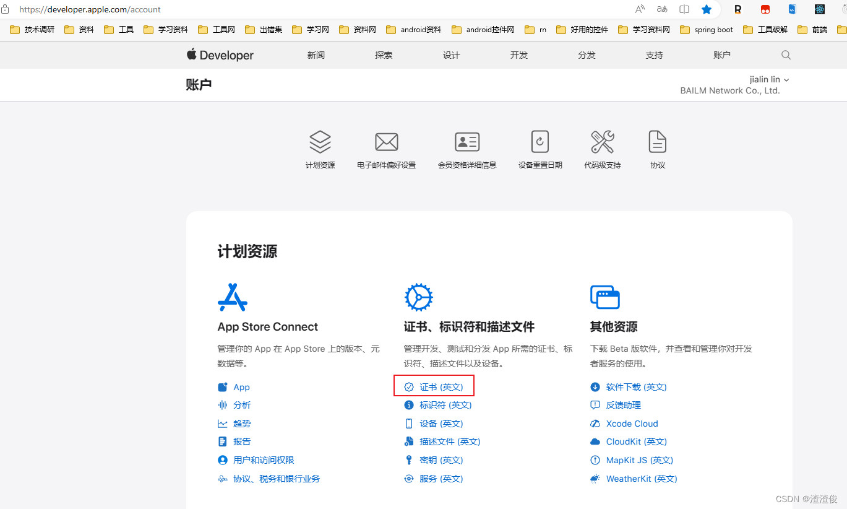Click the translate icon in address bar
This screenshot has height=509, width=847.
click(x=662, y=9)
